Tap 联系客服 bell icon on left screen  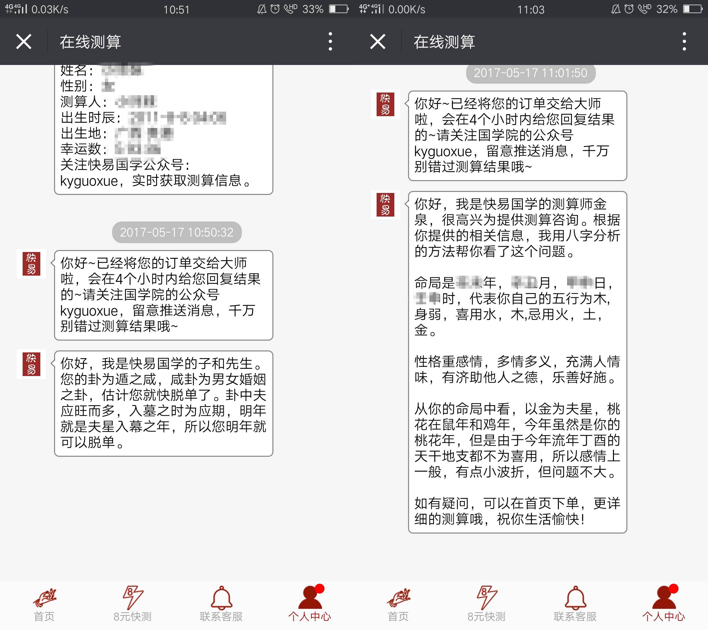[x=221, y=598]
